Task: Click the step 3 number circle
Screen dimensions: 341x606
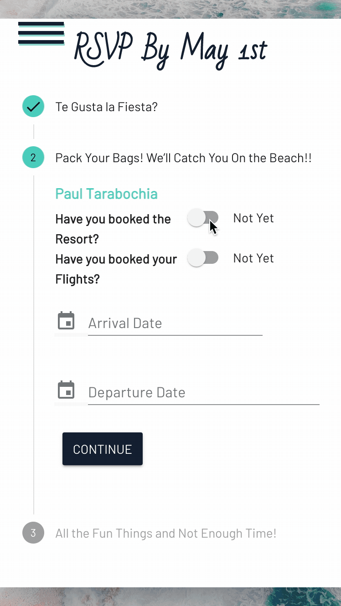Action: coord(33,533)
